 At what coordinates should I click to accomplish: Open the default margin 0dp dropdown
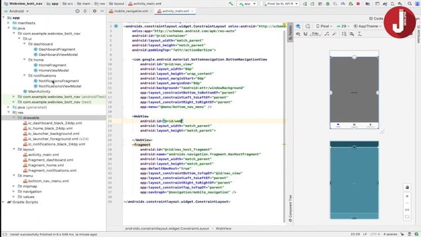click(315, 34)
